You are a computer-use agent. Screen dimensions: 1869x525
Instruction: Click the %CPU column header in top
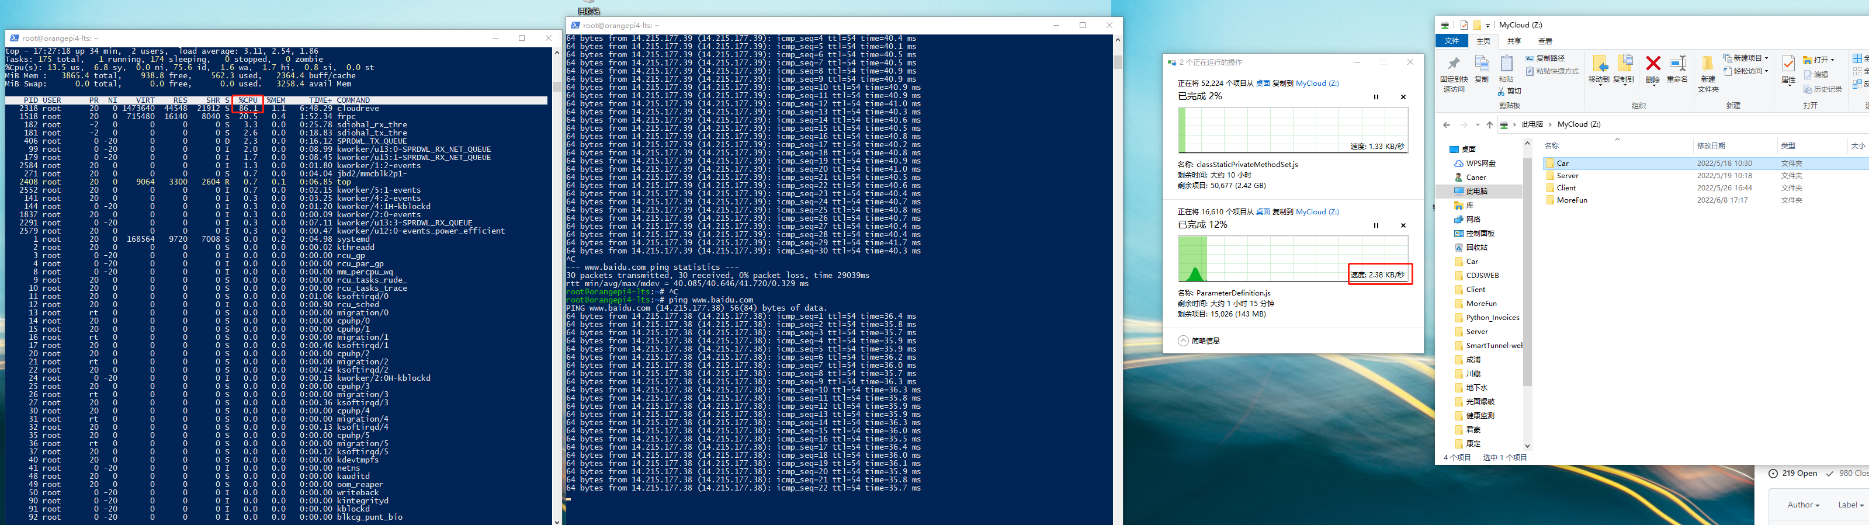click(248, 100)
